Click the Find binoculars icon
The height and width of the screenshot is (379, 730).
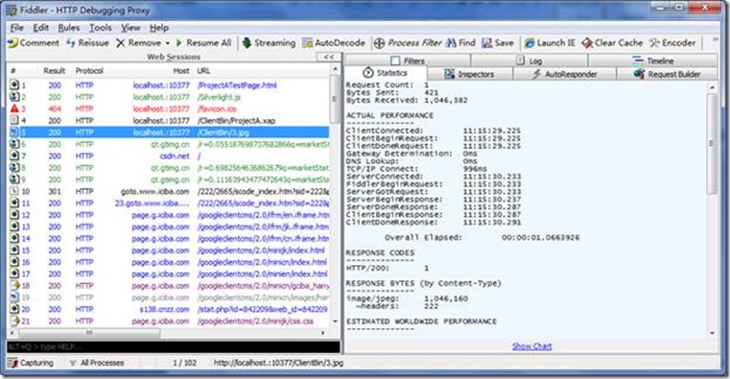pyautogui.click(x=451, y=43)
